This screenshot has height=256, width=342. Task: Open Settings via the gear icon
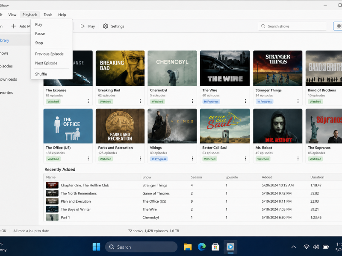[x=106, y=26]
